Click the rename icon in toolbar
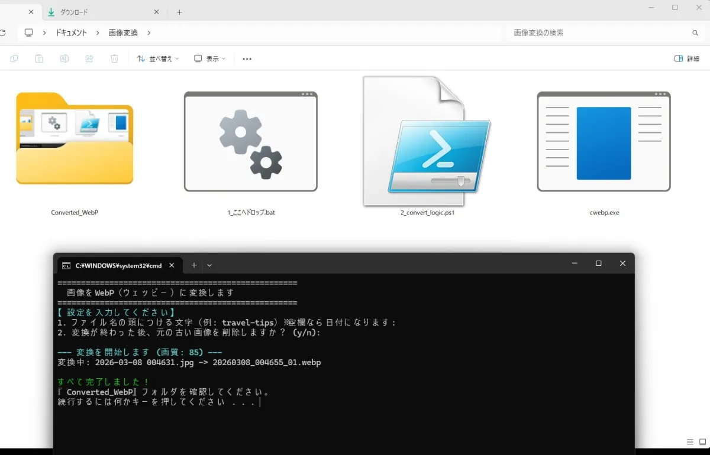 (64, 58)
